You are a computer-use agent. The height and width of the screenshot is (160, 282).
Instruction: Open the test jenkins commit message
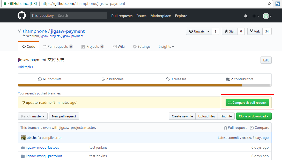coord(98,147)
